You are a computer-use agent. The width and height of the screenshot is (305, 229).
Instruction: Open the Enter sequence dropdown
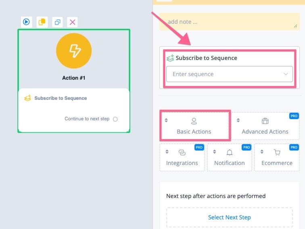click(230, 74)
